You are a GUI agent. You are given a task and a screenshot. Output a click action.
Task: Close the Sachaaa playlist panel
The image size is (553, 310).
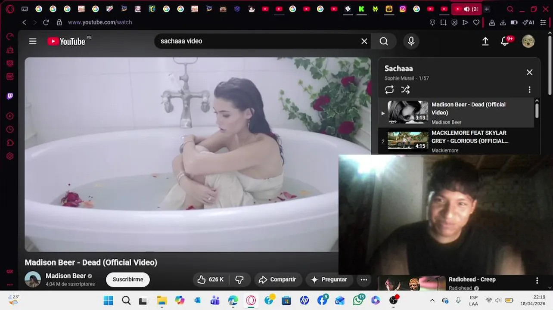[x=529, y=72]
